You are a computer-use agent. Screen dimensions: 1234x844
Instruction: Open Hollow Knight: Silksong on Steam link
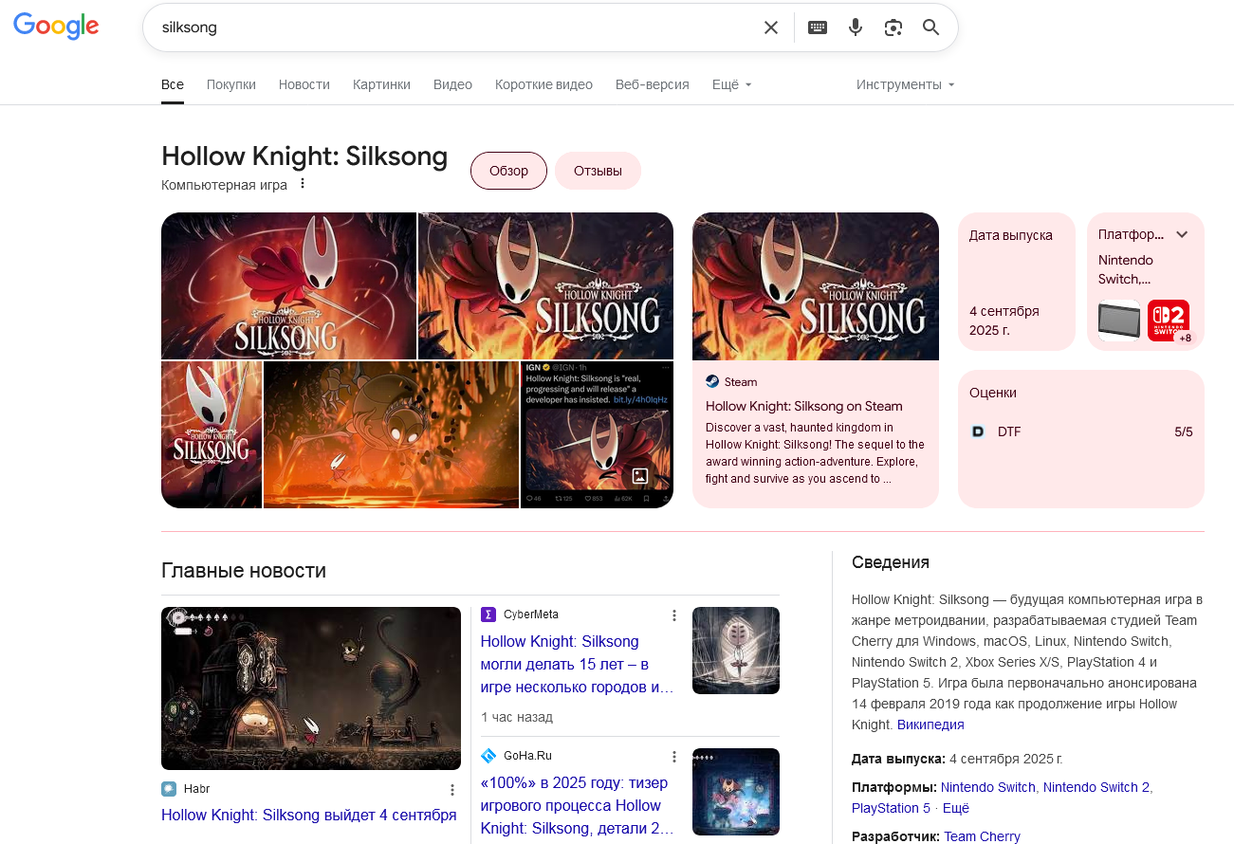(804, 406)
